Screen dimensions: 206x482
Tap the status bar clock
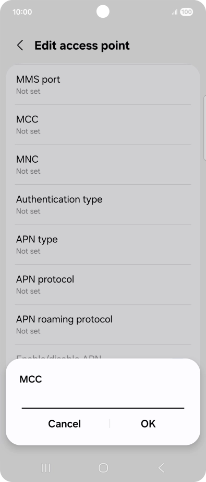[x=22, y=12]
